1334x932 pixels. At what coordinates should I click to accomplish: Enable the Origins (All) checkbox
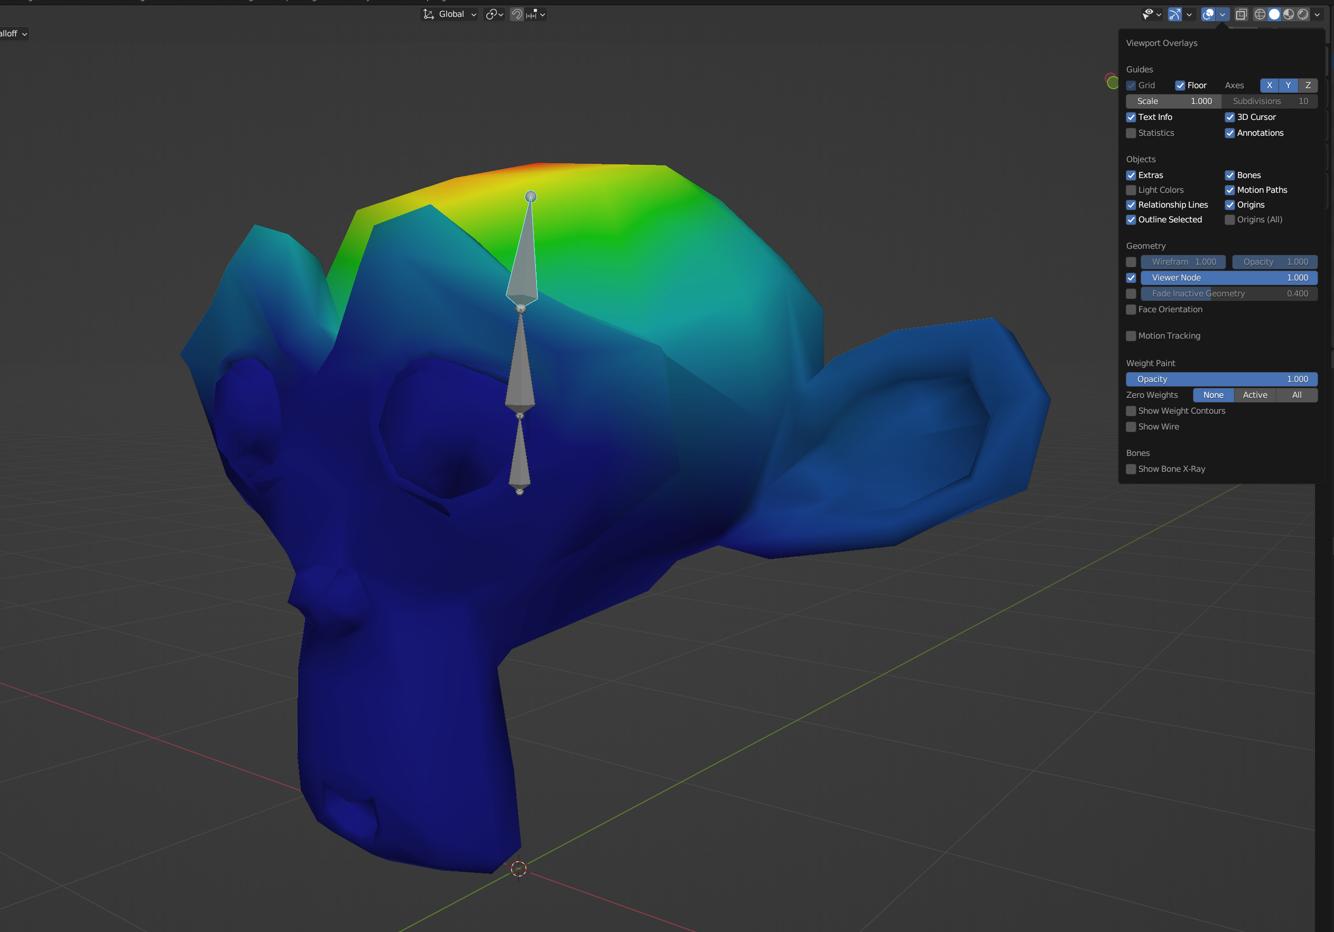(1230, 219)
